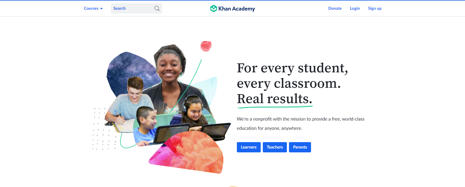Select the Learners button
465x187 pixels.
tap(249, 147)
